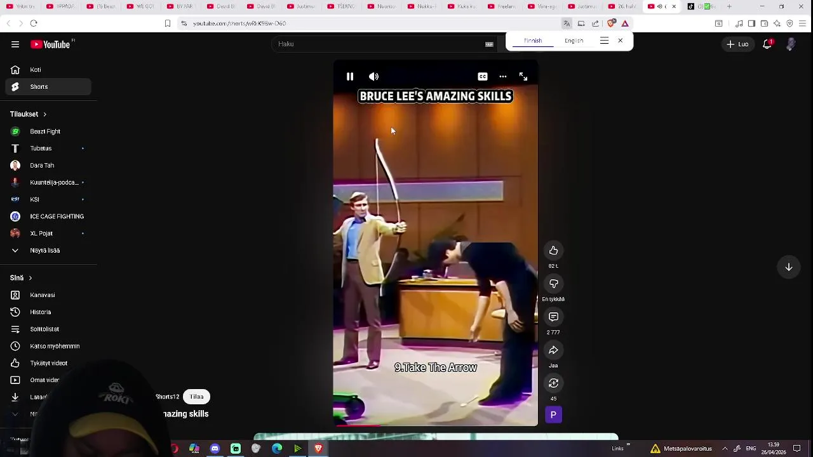813x457 pixels.
Task: Select Koti in the sidebar
Action: pos(48,70)
